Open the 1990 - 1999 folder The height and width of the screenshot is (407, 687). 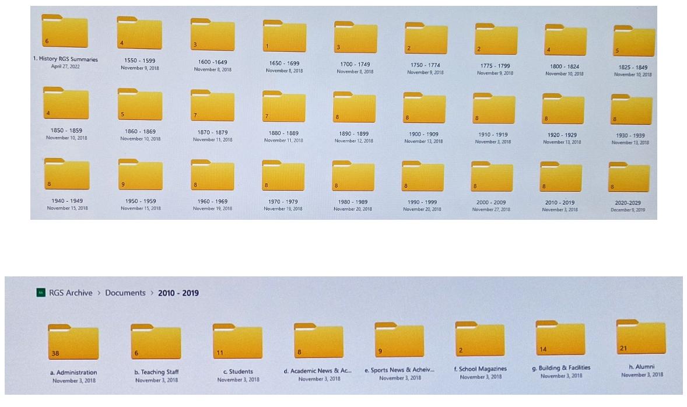coord(423,176)
